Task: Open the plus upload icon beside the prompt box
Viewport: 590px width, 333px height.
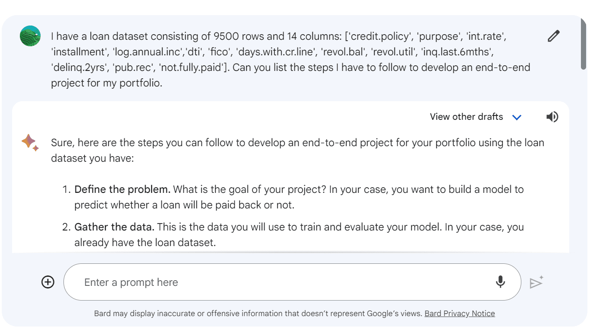Action: coord(48,282)
